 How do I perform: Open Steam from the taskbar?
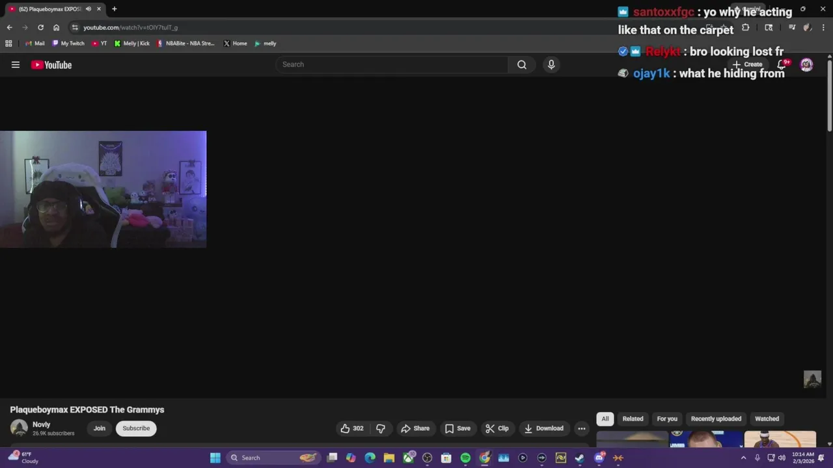(x=580, y=458)
